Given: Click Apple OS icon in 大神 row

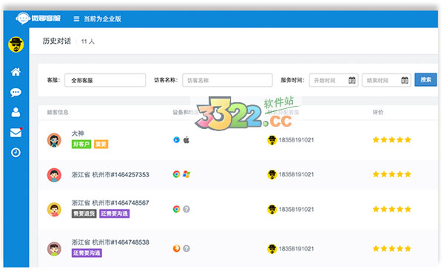Looking at the screenshot, I should (186, 140).
